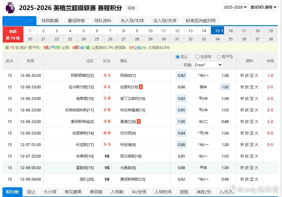Open the Crow* bookmaker dropdown
The height and width of the screenshot is (197, 282).
[x=208, y=65]
